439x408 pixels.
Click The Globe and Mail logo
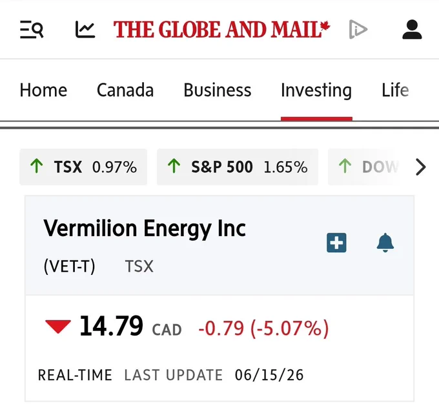(221, 30)
